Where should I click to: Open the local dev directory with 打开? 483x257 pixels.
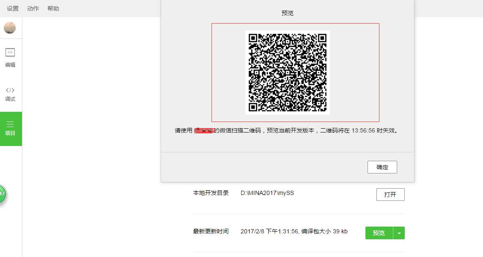(390, 195)
